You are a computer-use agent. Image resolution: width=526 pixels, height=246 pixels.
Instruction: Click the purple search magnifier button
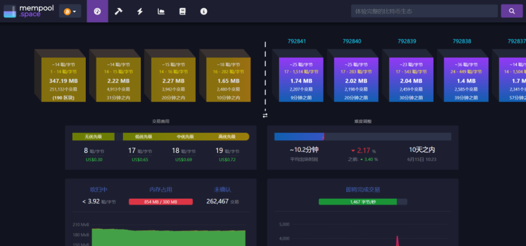pos(512,11)
